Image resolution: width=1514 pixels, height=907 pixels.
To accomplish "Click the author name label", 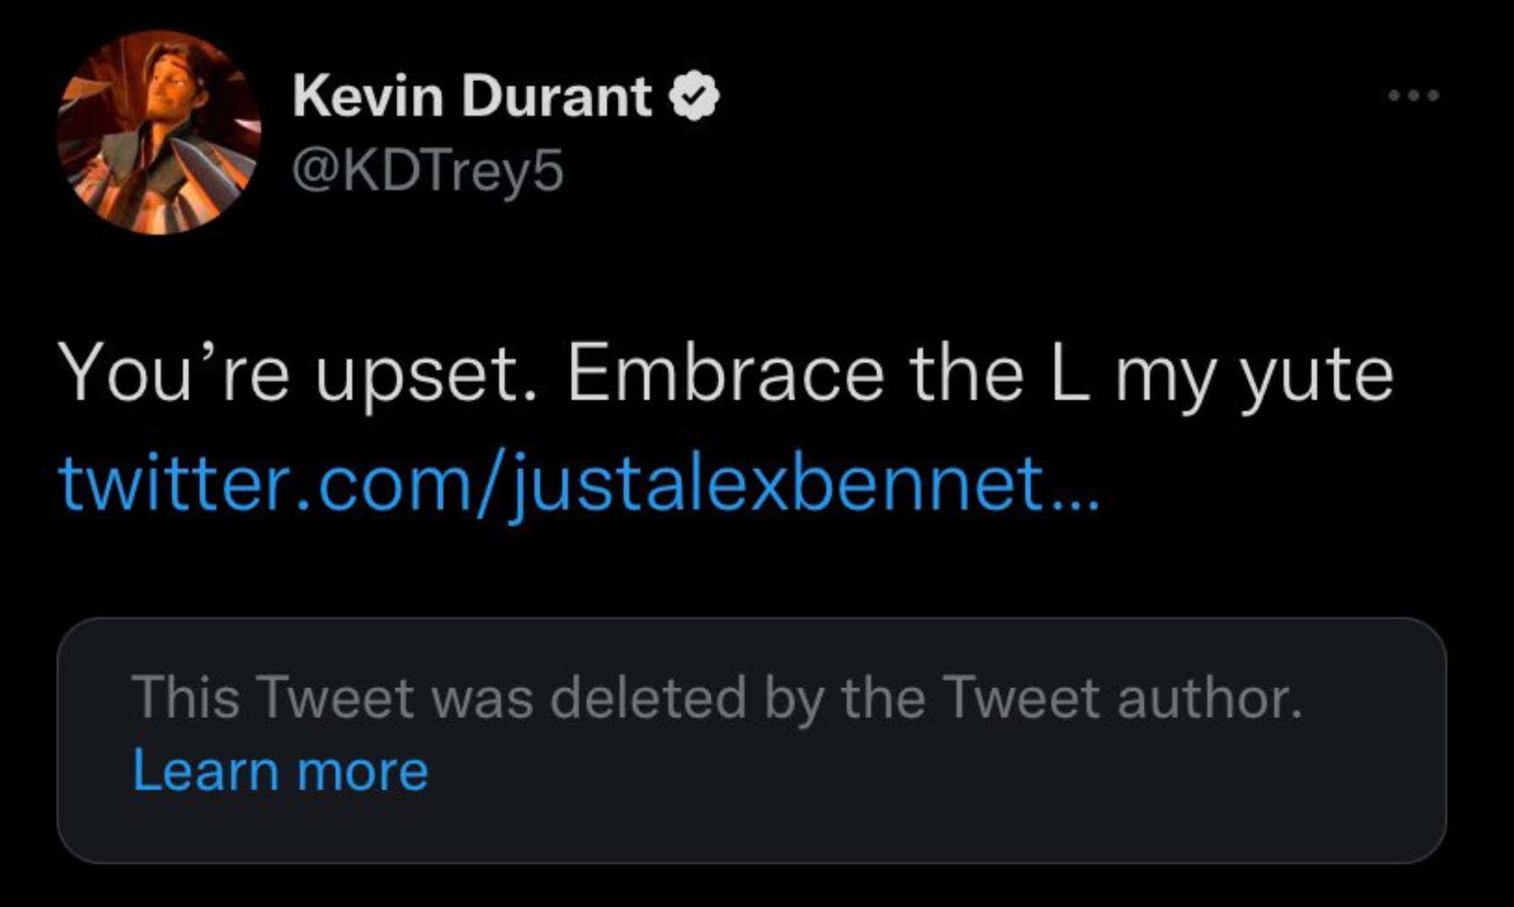I will (469, 95).
